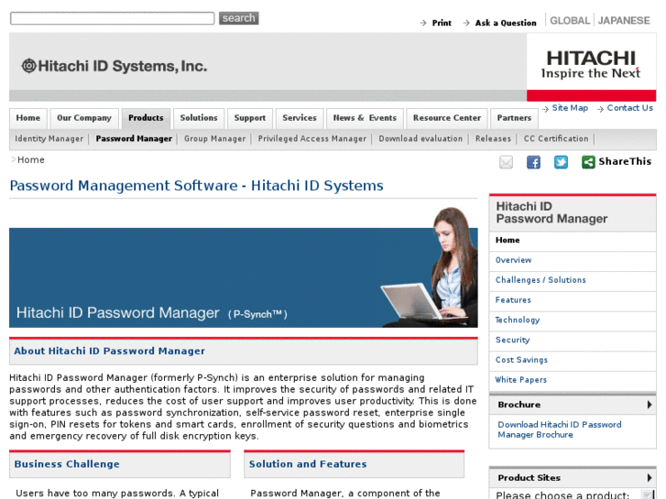Open the Site Map link
Screen dimensions: 666x499
click(x=570, y=108)
